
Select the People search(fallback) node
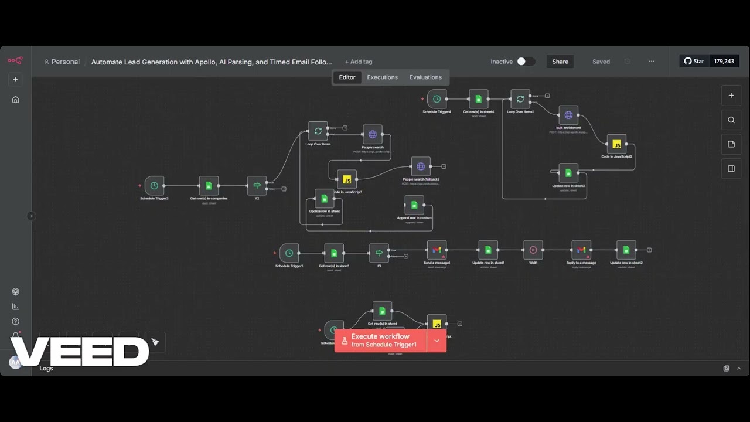click(421, 166)
